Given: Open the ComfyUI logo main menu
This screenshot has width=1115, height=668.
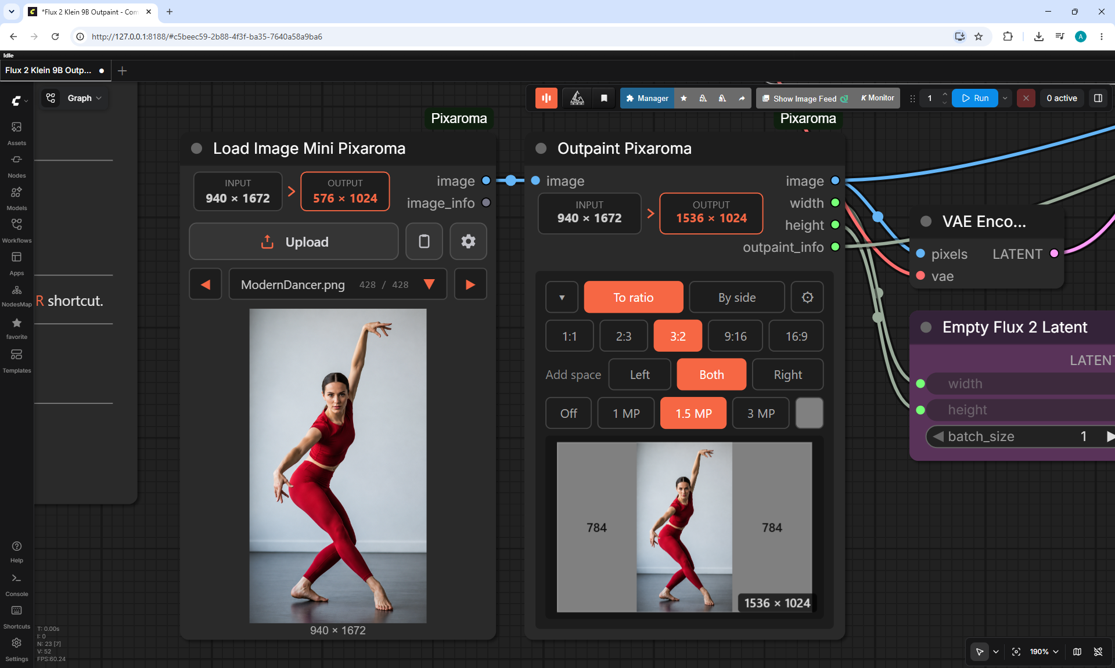Looking at the screenshot, I should (x=19, y=100).
